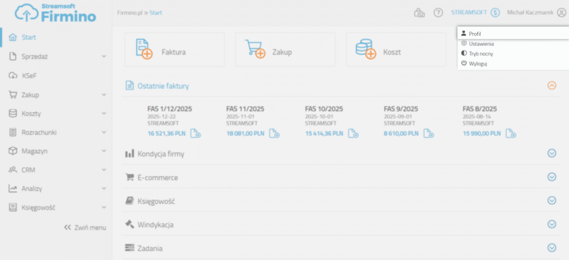Click the add Faktura document icon
The width and height of the screenshot is (569, 260).
144,49
